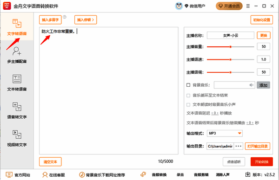279x180 pixels.
Task: Switch to 语音转文字 mode
Action: pyautogui.click(x=17, y=110)
